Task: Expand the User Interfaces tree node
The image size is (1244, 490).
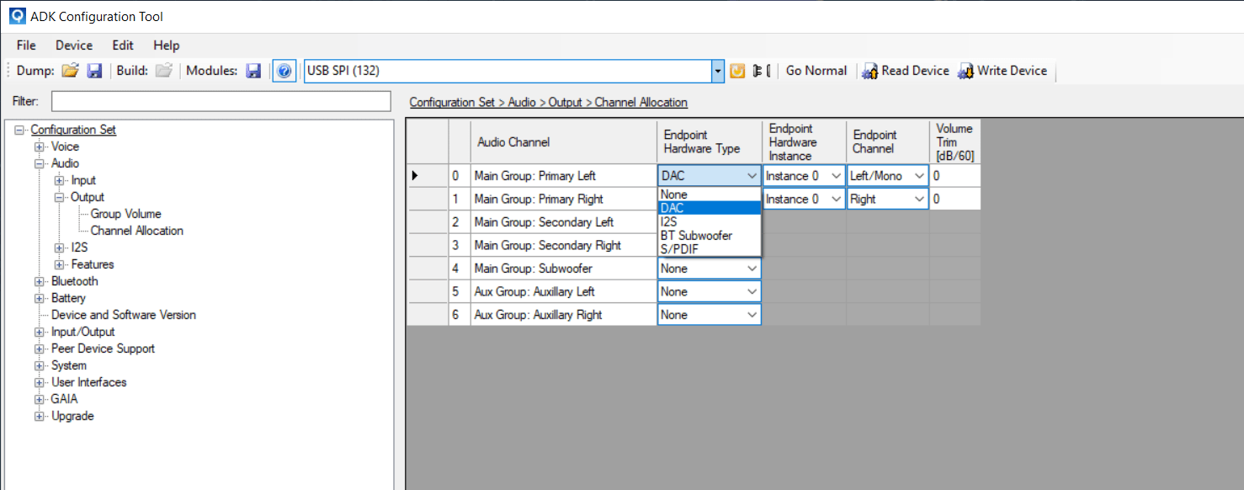Action: point(39,382)
